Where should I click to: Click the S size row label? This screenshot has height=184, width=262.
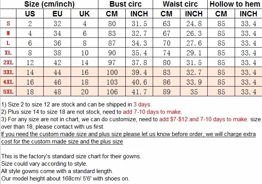click(x=8, y=23)
